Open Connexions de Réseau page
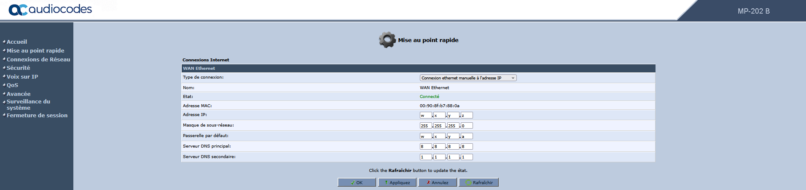Screen dimensions: 806x190 click(x=38, y=59)
